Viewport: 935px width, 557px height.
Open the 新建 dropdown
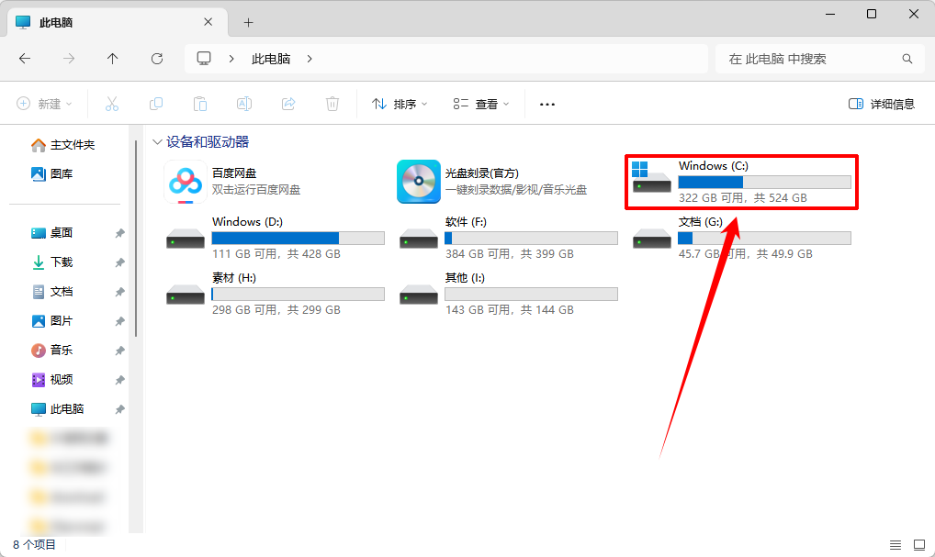coord(45,105)
